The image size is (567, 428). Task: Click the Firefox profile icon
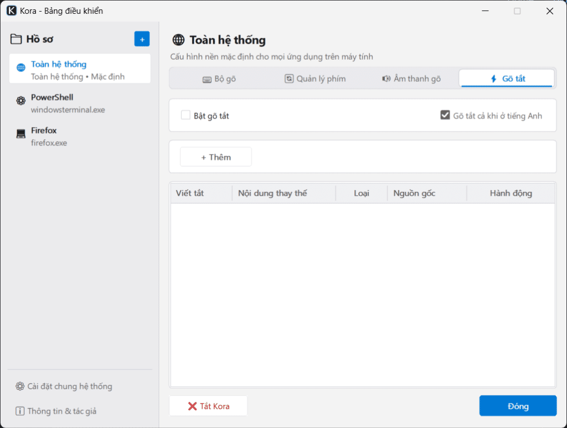(21, 134)
